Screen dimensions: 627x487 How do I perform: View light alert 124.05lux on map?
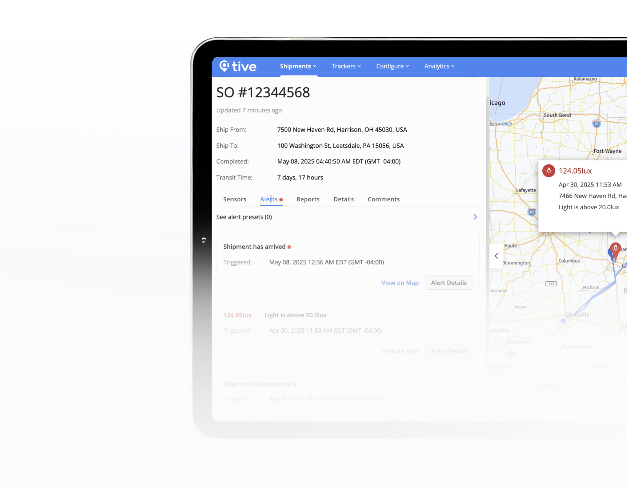(400, 351)
